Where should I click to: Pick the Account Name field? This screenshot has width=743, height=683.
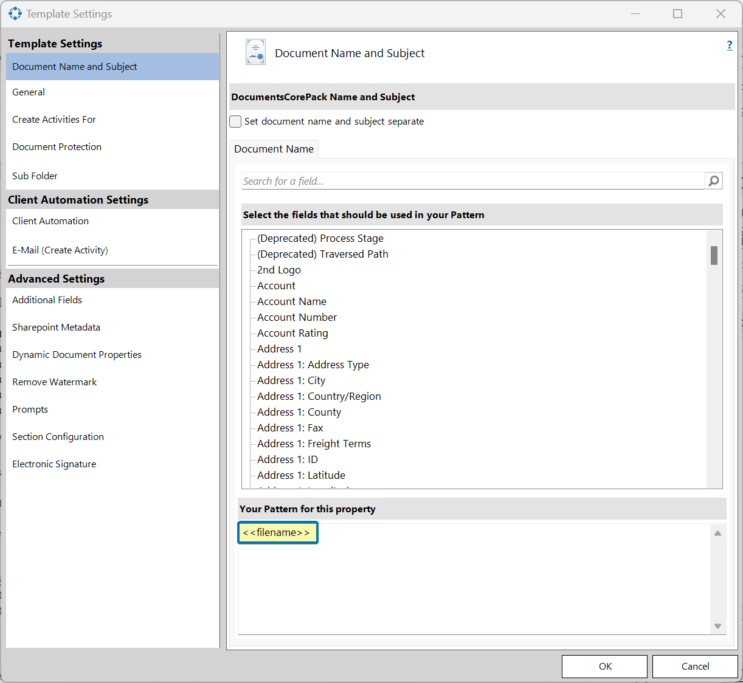tap(292, 301)
